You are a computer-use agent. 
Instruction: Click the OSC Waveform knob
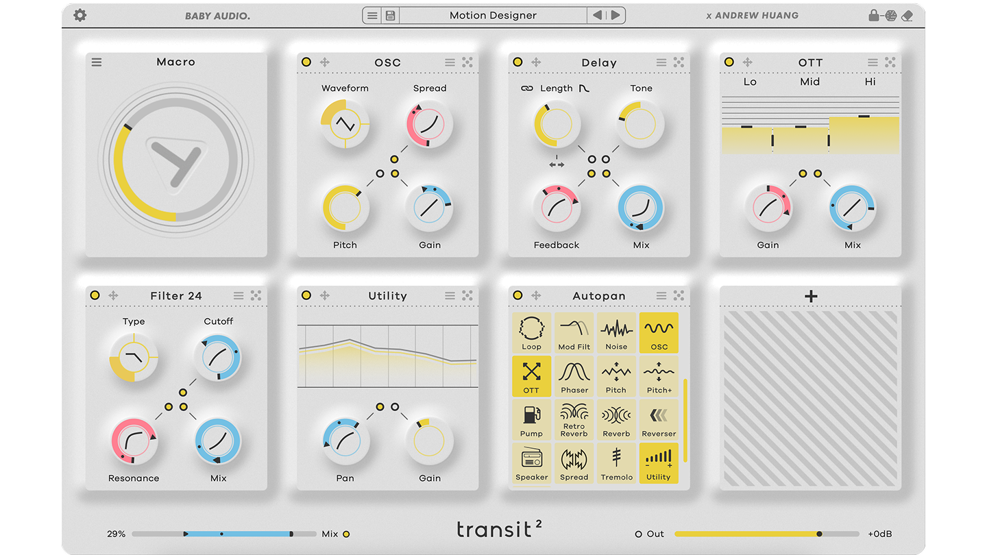(345, 124)
